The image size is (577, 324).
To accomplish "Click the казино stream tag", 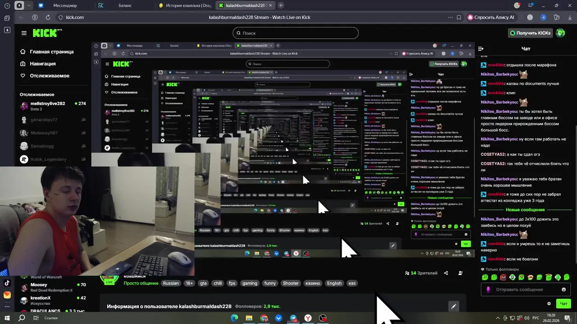I will coord(313,283).
